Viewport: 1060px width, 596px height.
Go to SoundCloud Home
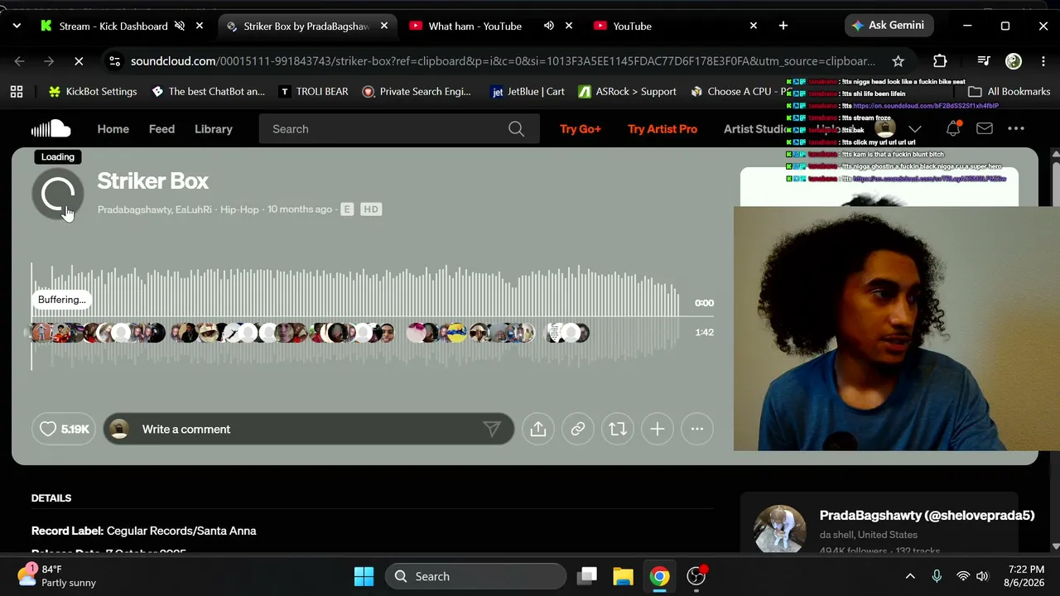pos(113,129)
